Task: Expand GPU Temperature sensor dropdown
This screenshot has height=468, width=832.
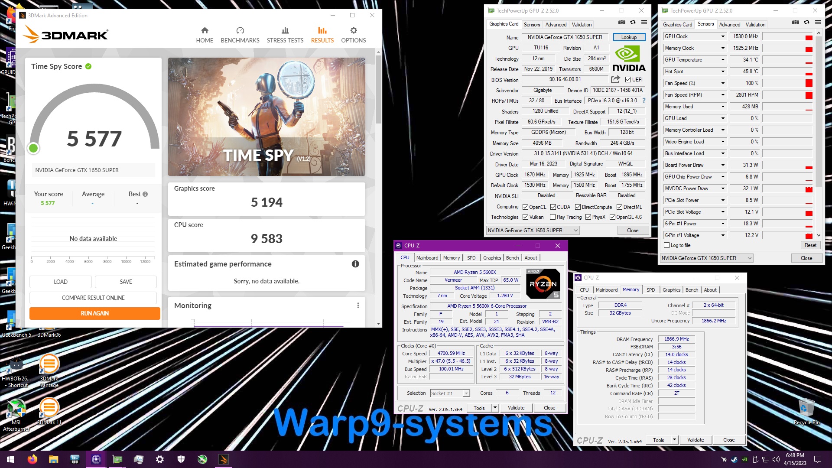Action: coord(723,60)
